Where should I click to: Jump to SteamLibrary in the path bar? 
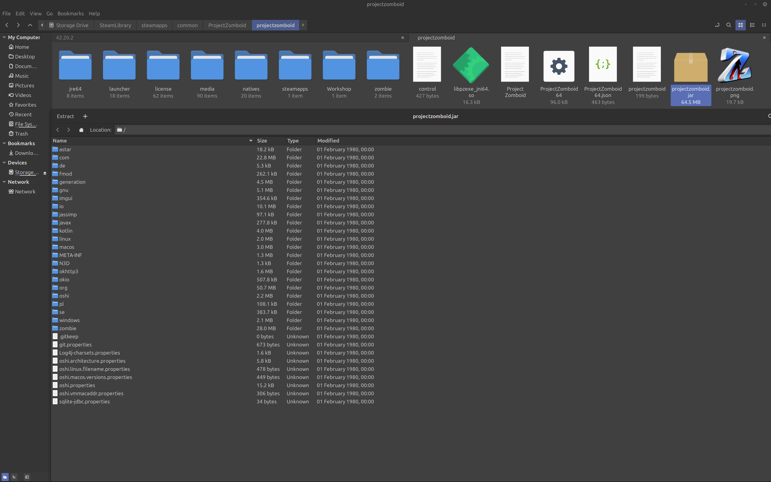coord(115,25)
